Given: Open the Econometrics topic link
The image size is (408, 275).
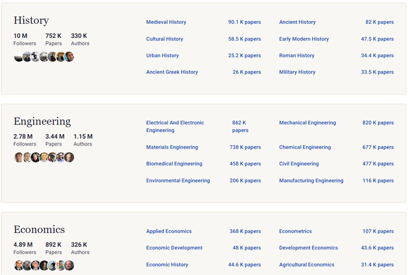Looking at the screenshot, I should 296,231.
